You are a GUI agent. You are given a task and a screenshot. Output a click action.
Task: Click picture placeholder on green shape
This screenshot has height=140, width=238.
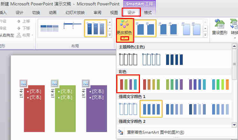coord(55,83)
